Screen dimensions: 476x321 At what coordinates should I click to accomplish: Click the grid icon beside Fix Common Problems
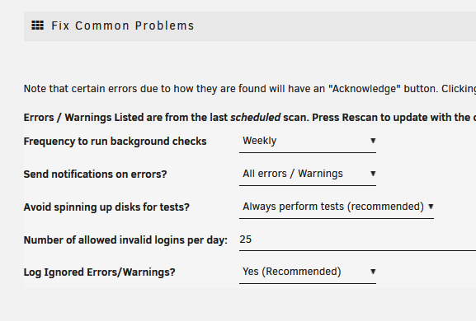point(38,26)
